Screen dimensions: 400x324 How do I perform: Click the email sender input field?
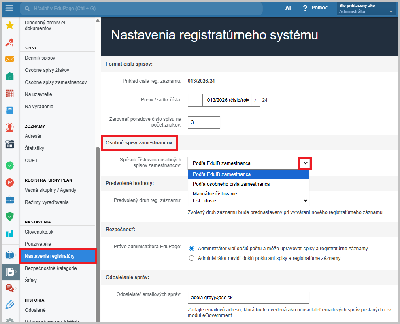click(x=248, y=298)
